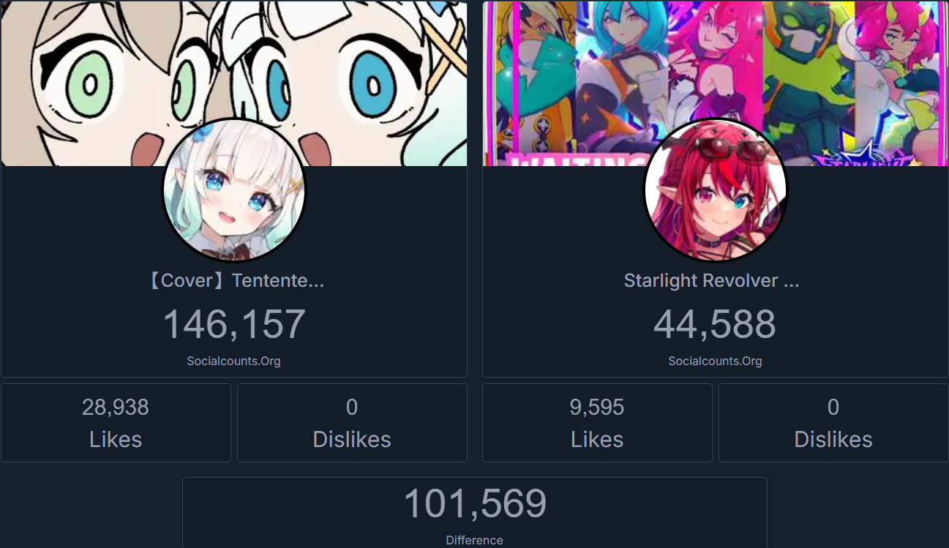Click Socialcounts.Org under the 146,157 count
Screen dimensions: 949x548
[x=234, y=361]
